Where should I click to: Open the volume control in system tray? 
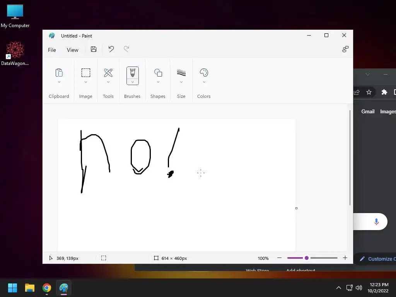coord(359,288)
